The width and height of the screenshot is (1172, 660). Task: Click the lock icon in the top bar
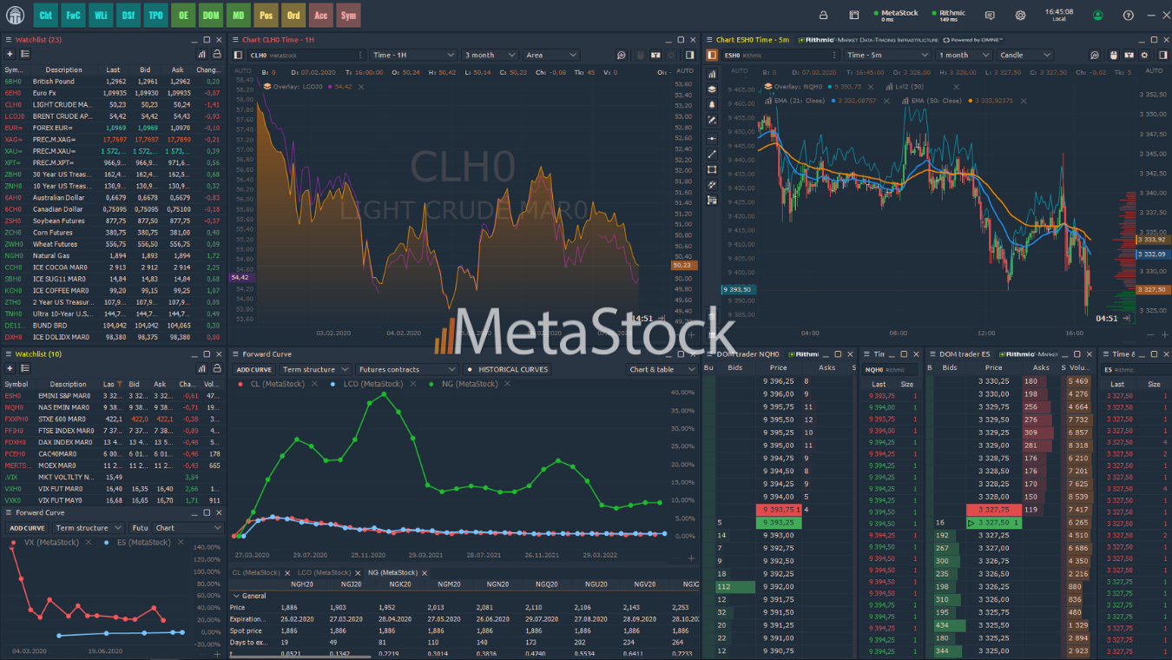(x=824, y=15)
